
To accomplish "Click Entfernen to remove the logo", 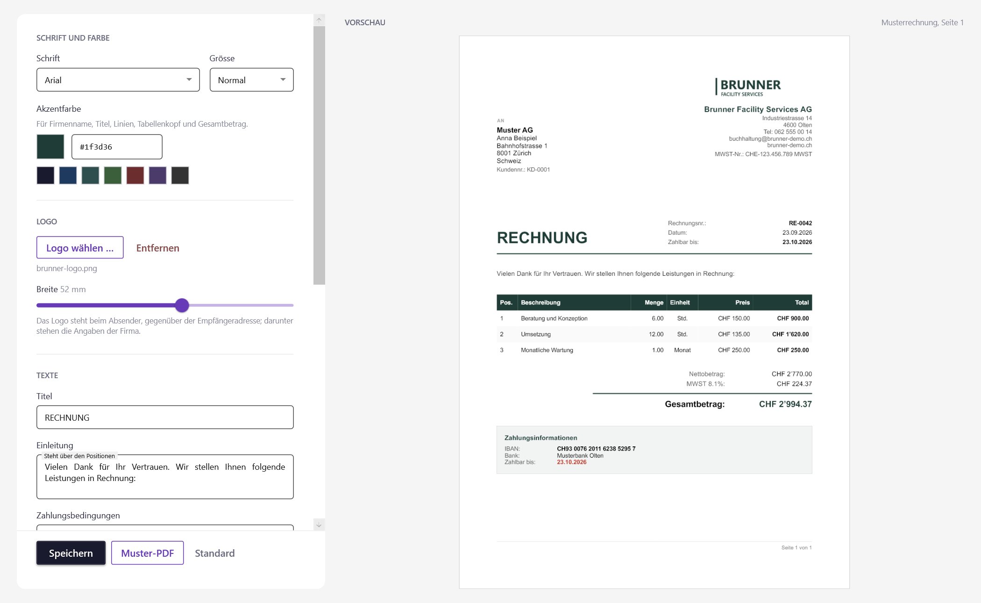I will click(158, 248).
